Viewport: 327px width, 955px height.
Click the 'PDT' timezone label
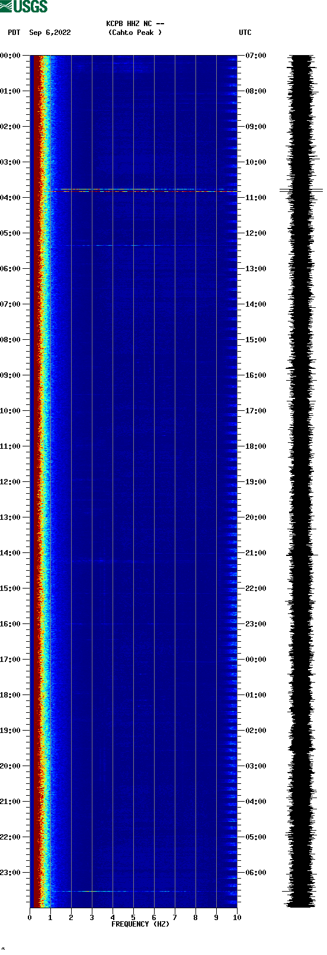(x=14, y=33)
